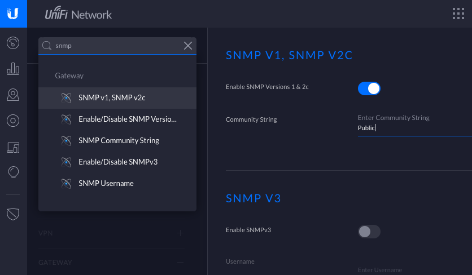Open the Clients icon in sidebar
The width and height of the screenshot is (472, 275).
13,147
